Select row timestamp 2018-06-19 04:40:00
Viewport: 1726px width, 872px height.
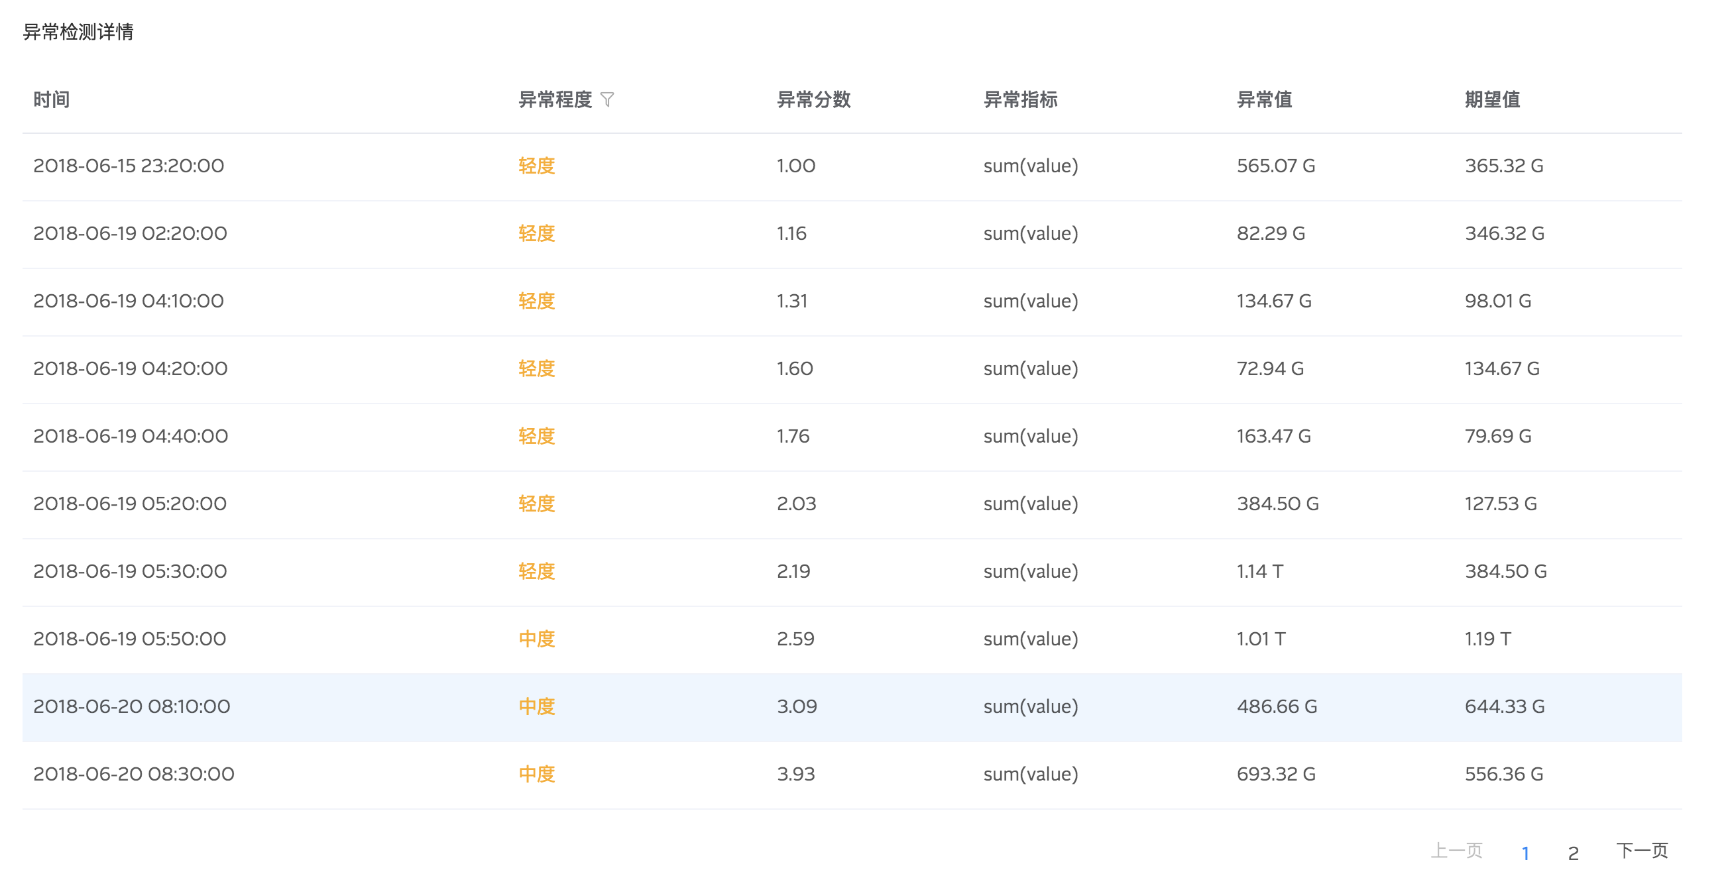[131, 436]
